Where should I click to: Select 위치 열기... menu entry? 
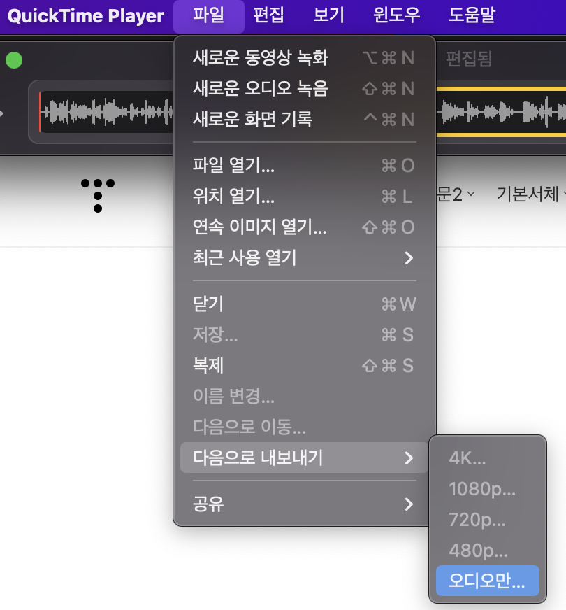pyautogui.click(x=304, y=197)
